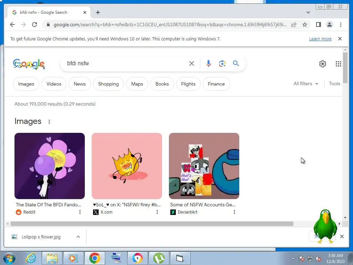Launch Internet Explorer from the taskbar
This screenshot has width=353, height=265.
[x=31, y=258]
